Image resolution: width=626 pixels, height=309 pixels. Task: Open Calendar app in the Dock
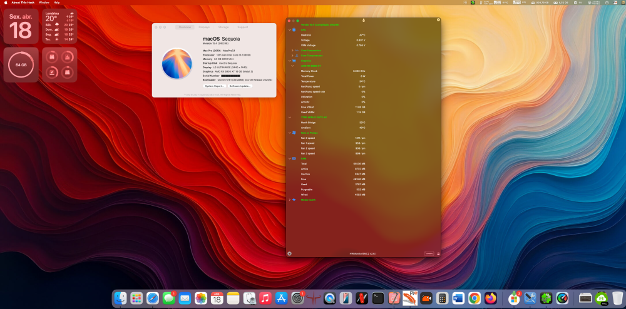217,298
